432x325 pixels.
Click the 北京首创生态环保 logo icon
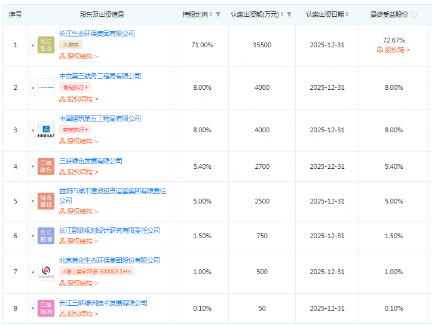46,272
